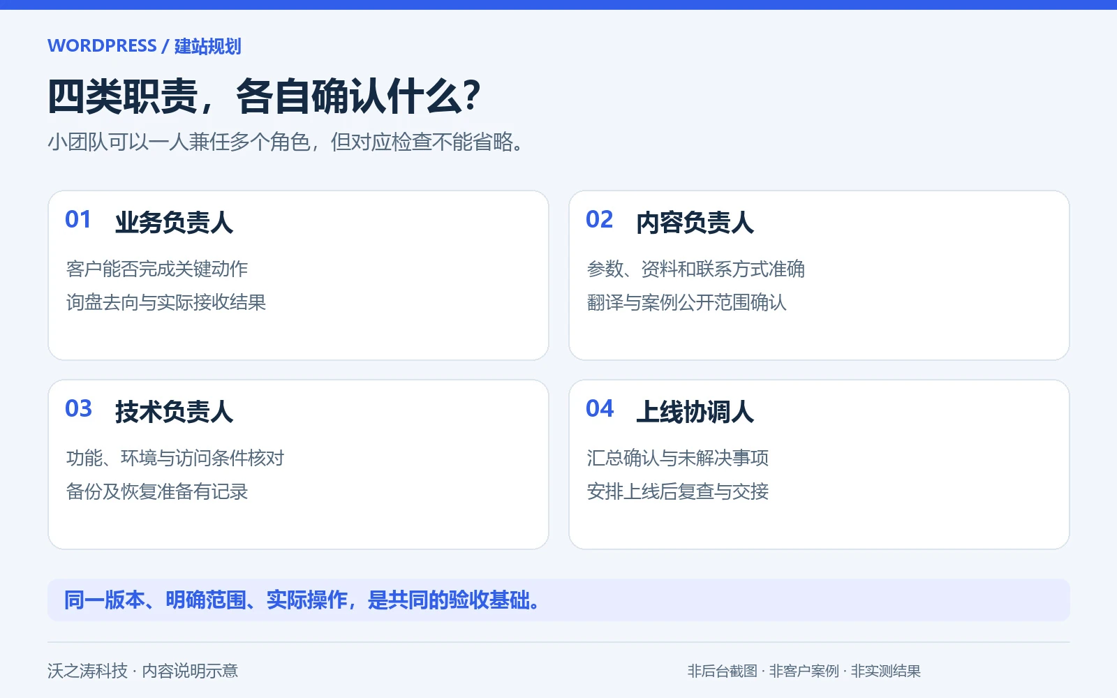Click the number "02" on the second card
The image size is (1117, 698).
click(x=600, y=220)
